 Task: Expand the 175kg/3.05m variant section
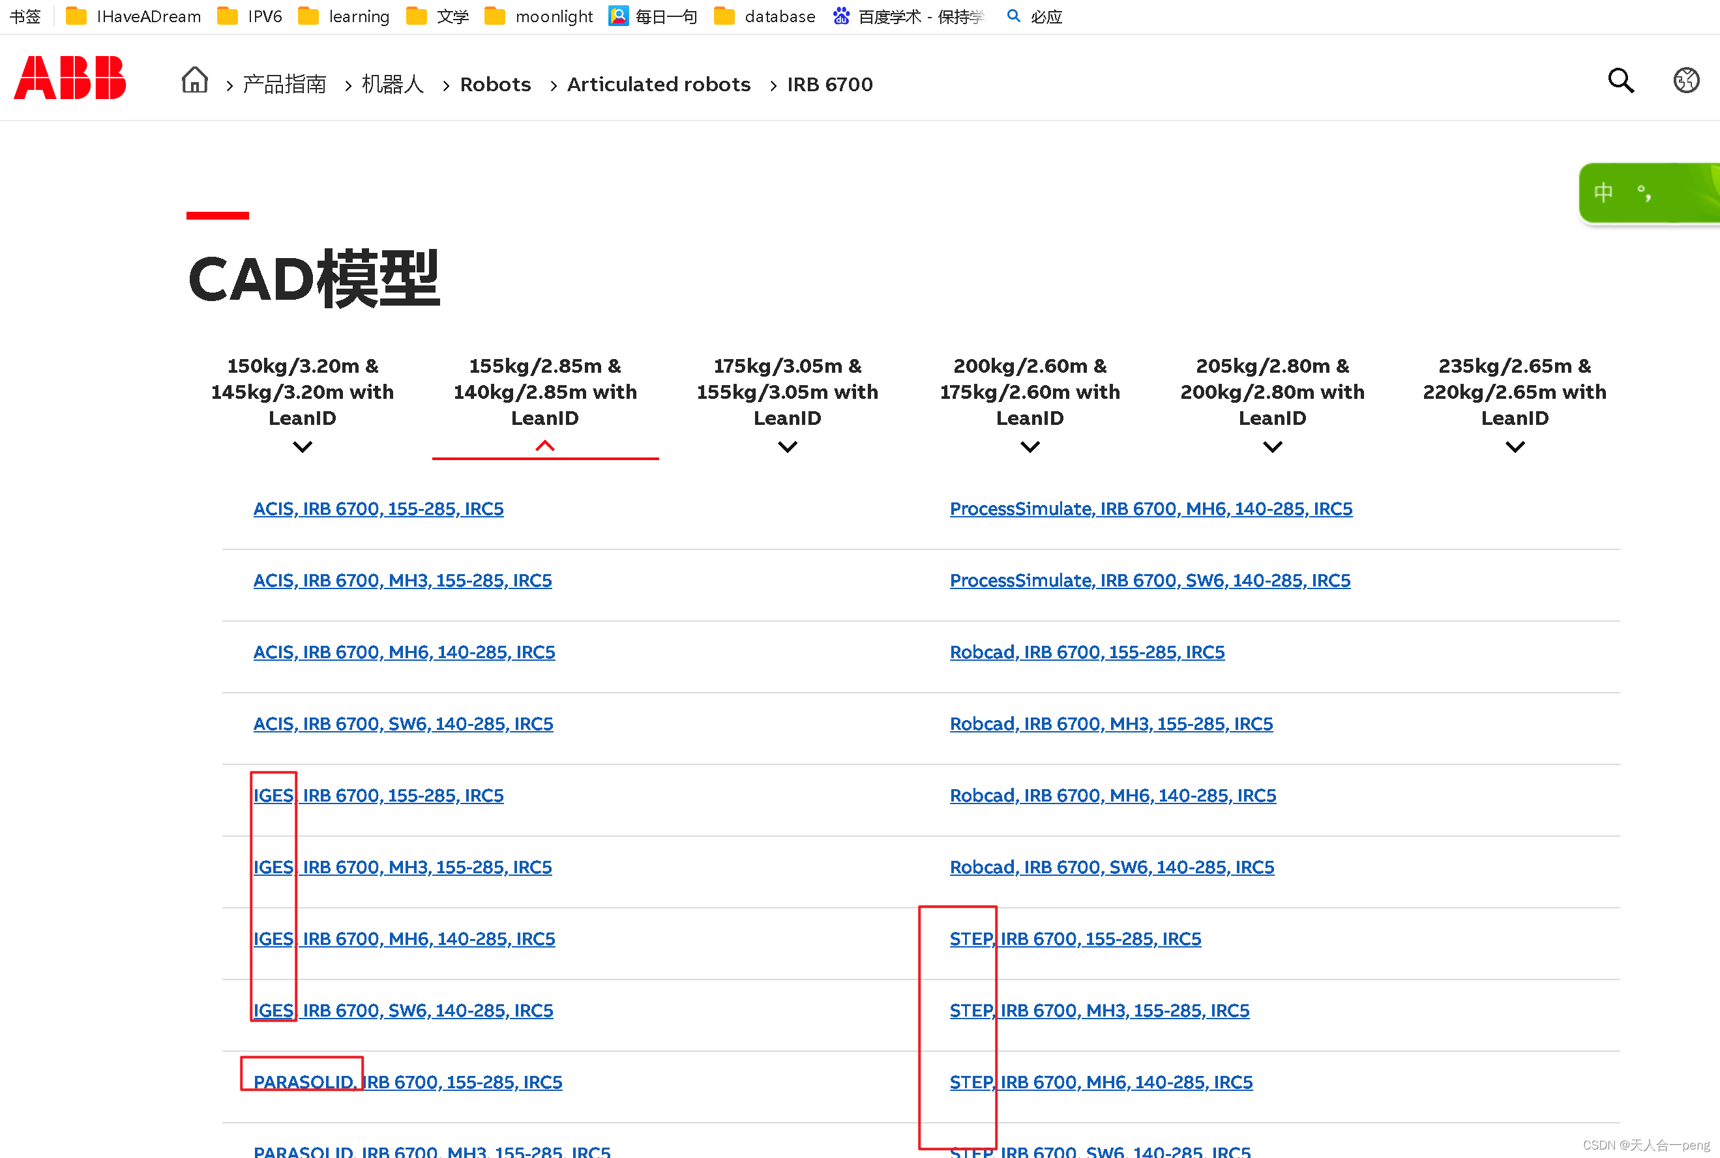(x=788, y=447)
